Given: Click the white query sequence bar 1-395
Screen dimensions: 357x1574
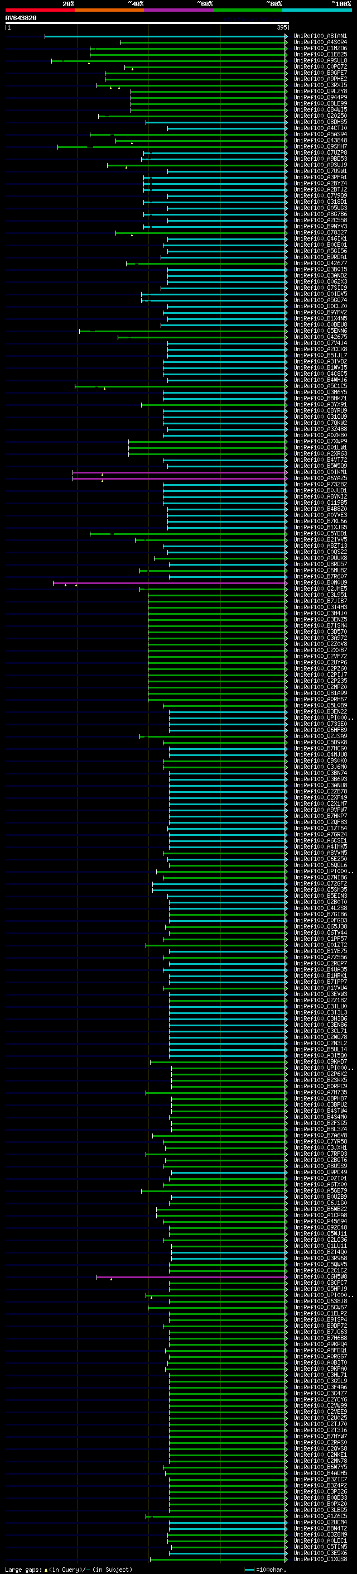Looking at the screenshot, I should coord(147,23).
